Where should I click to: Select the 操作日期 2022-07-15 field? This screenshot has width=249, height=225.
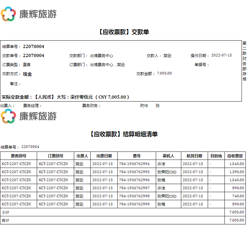(x=221, y=55)
